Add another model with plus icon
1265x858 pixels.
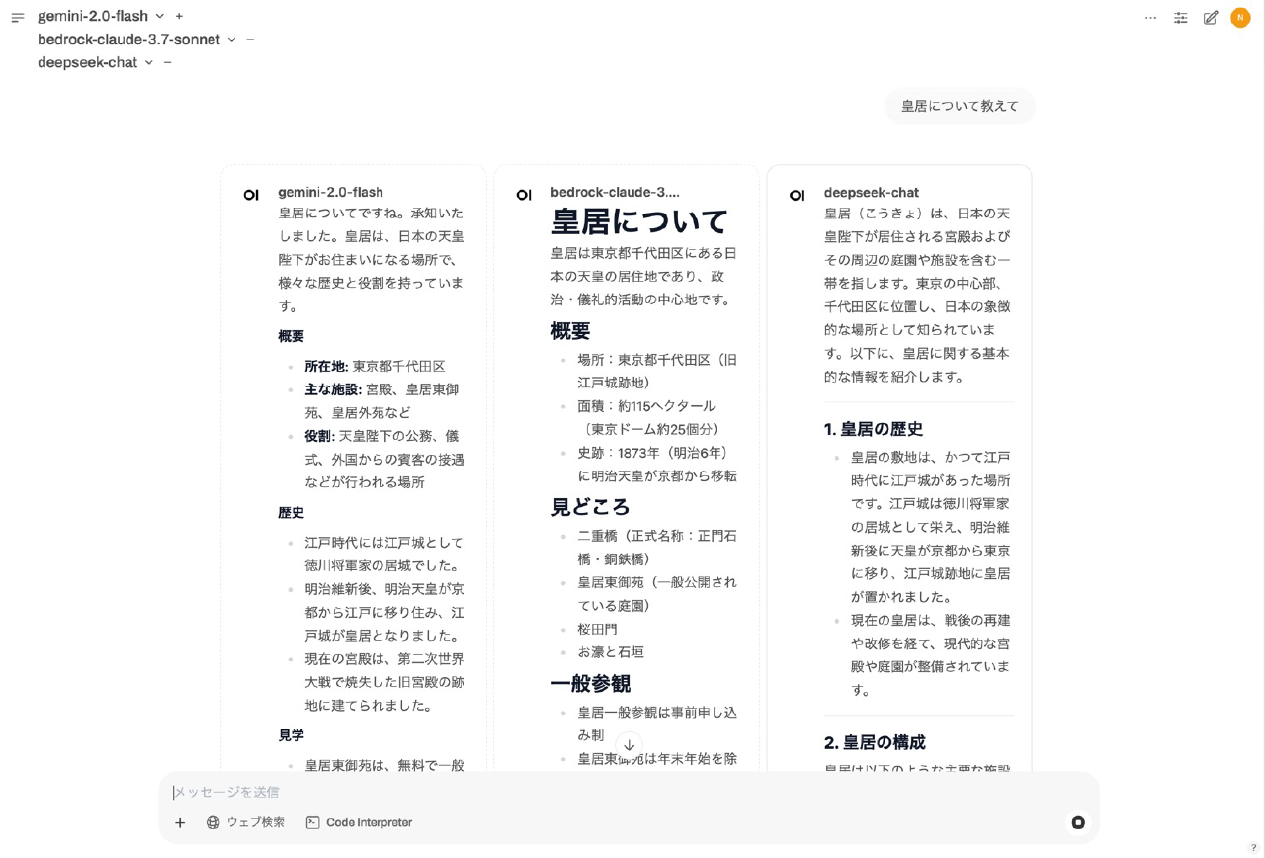(179, 16)
